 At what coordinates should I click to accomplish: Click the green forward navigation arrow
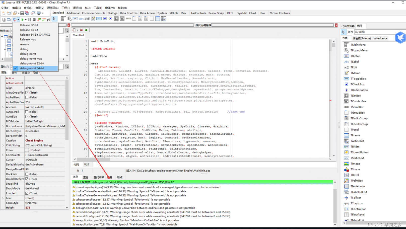click(x=86, y=30)
